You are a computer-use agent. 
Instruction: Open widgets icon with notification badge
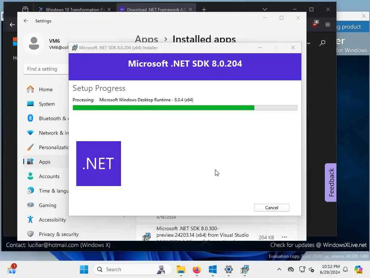pyautogui.click(x=12, y=269)
